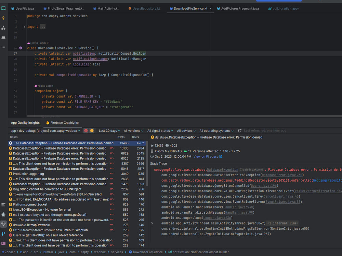Click the Refresh icon beside Last refreshed
The width and height of the screenshot is (342, 256).
point(240,131)
